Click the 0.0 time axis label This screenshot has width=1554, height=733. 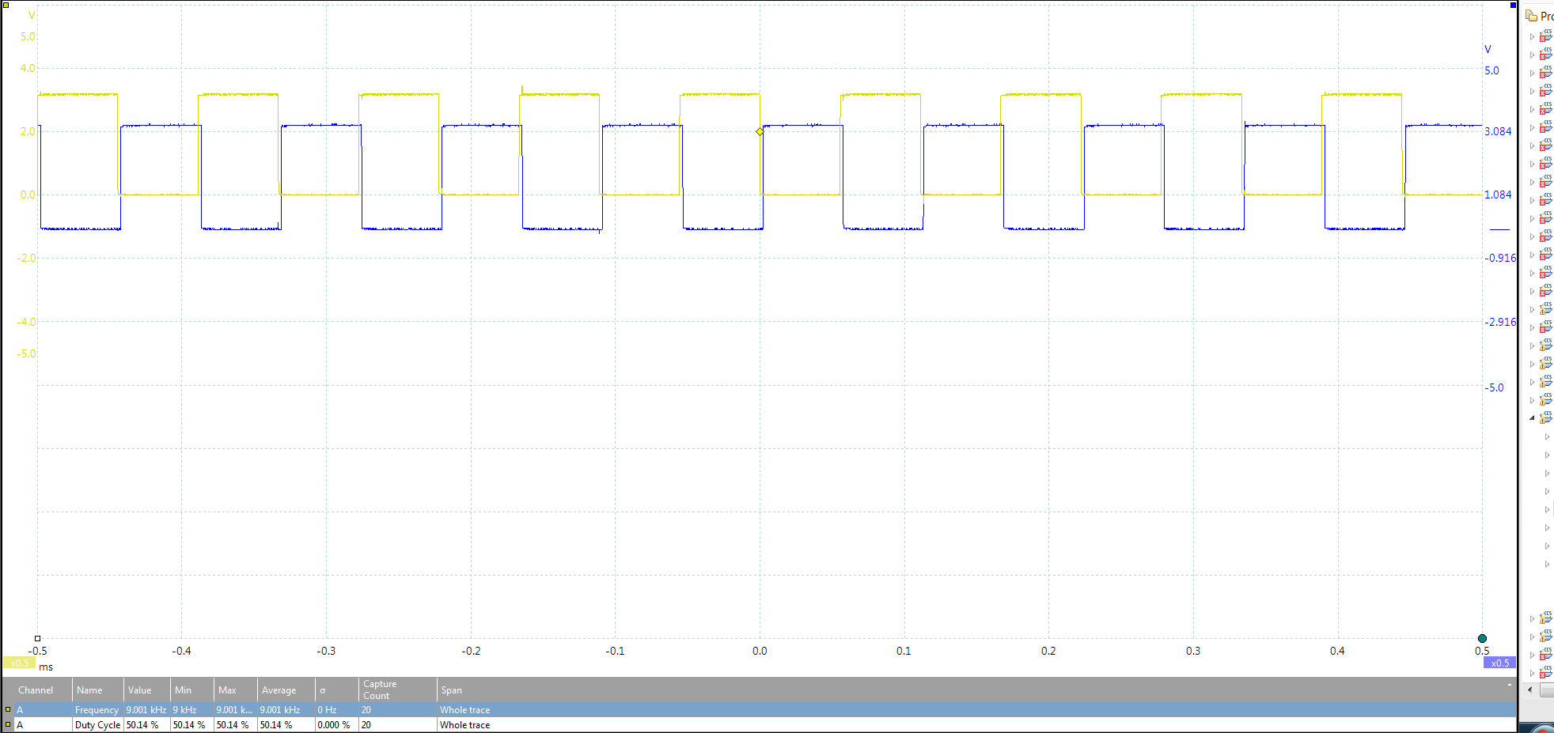(x=760, y=651)
